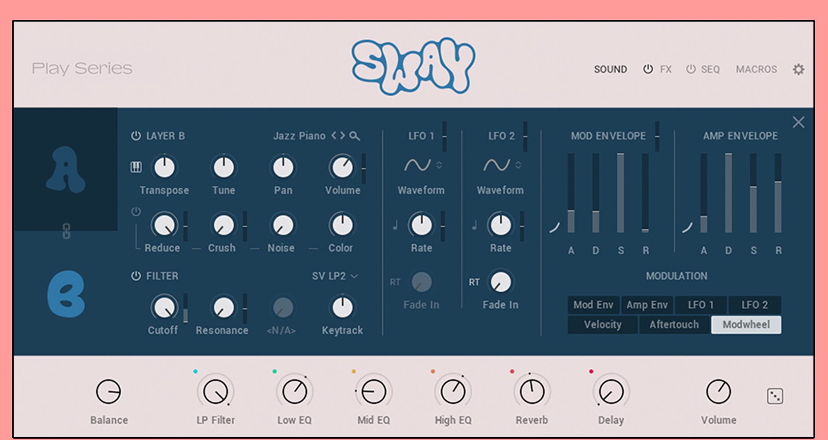Toggle the FX power switch
This screenshot has height=440, width=828.
click(648, 70)
